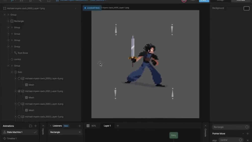Collapse the Group containing Solo

[8, 66]
